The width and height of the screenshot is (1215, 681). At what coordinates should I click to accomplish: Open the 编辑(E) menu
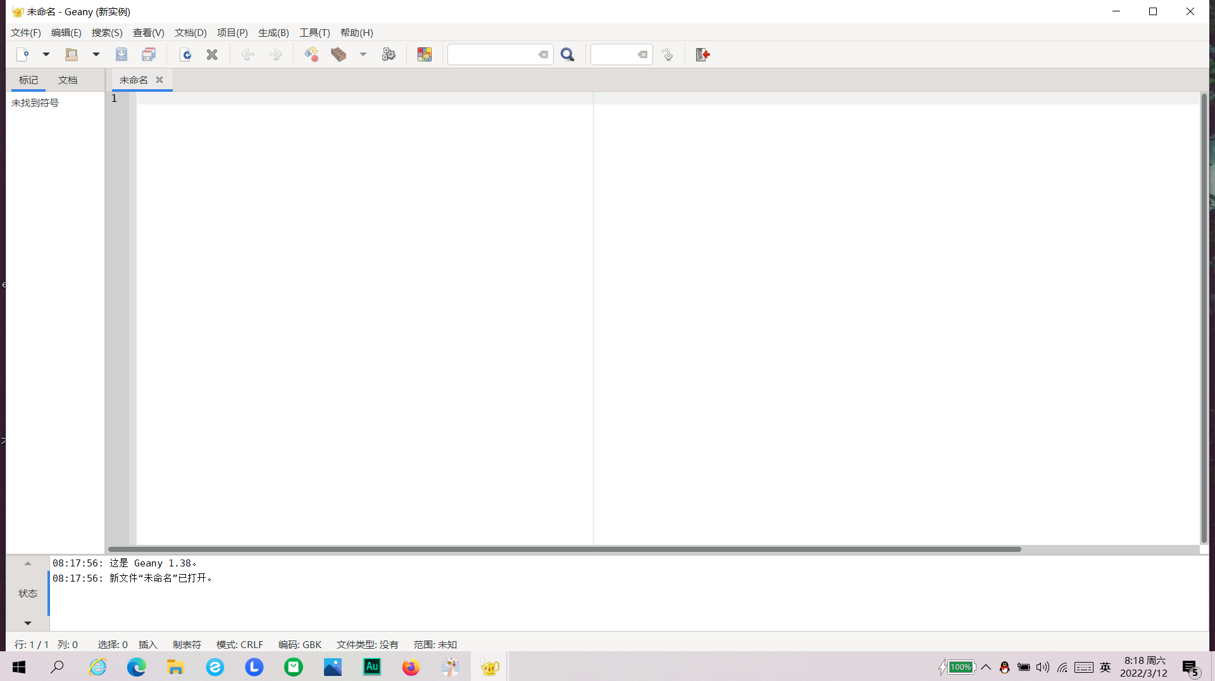tap(66, 32)
